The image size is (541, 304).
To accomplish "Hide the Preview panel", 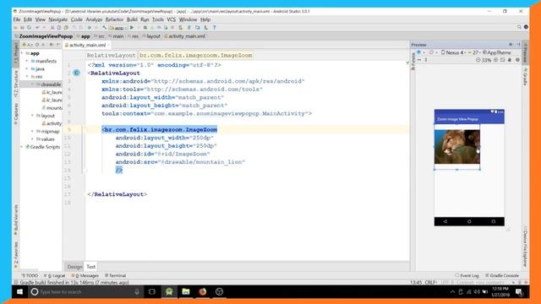I will click(x=518, y=45).
